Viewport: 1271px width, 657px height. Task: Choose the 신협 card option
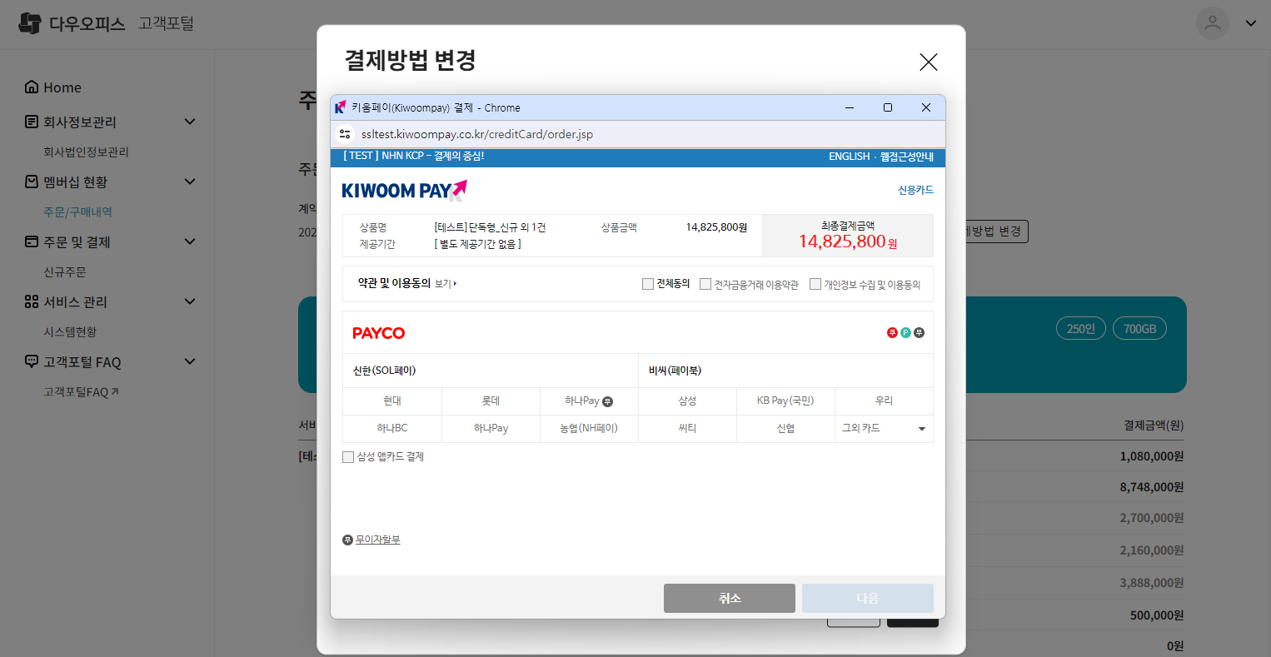pyautogui.click(x=785, y=429)
